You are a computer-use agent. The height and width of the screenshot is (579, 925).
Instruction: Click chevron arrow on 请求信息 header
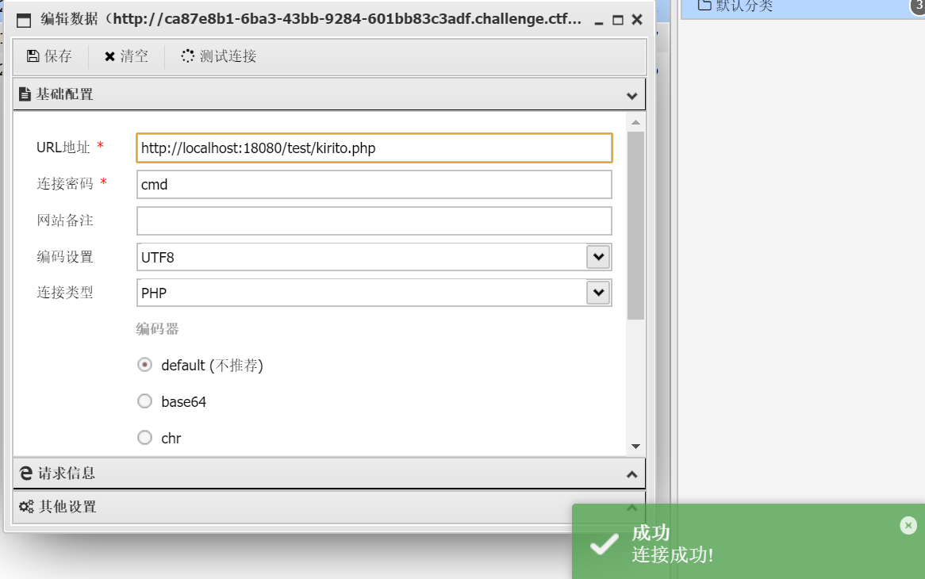click(x=631, y=474)
